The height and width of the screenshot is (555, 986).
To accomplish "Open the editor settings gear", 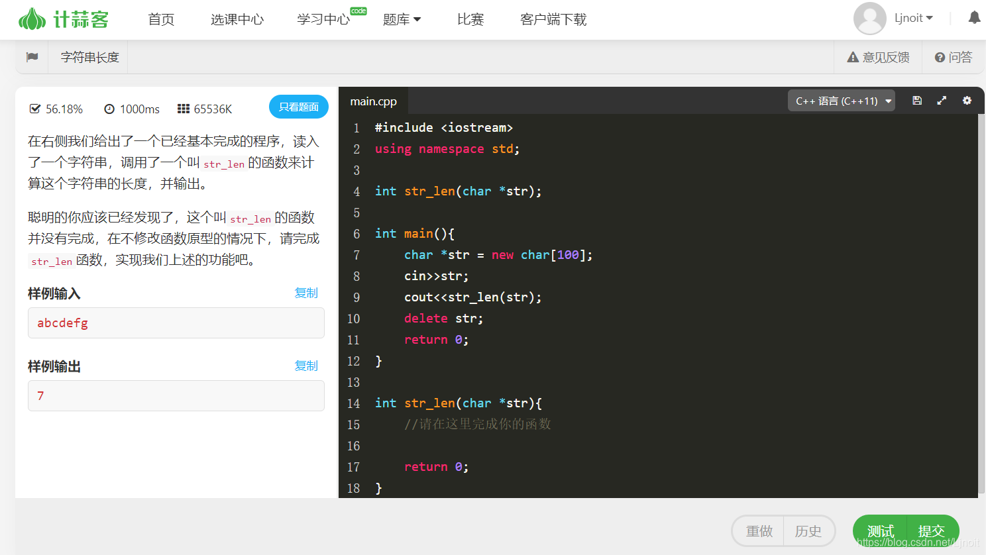I will [967, 100].
